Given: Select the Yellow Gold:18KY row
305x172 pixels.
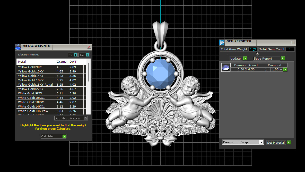Looking at the screenshot, I should click(51, 80).
